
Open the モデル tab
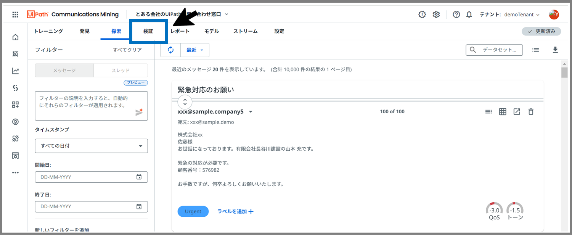pos(212,31)
